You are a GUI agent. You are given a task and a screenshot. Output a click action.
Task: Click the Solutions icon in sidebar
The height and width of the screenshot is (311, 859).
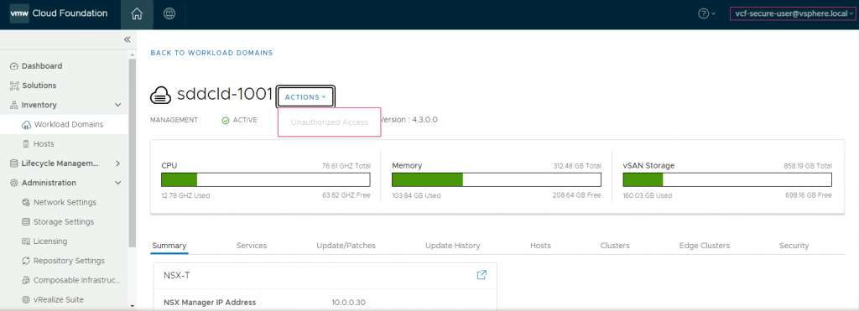pyautogui.click(x=15, y=86)
